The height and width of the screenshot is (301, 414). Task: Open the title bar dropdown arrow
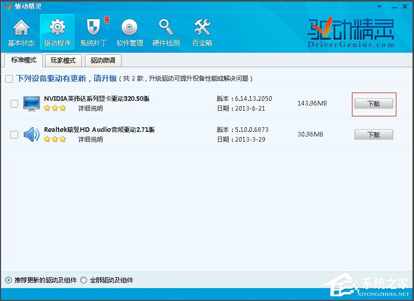coord(379,6)
